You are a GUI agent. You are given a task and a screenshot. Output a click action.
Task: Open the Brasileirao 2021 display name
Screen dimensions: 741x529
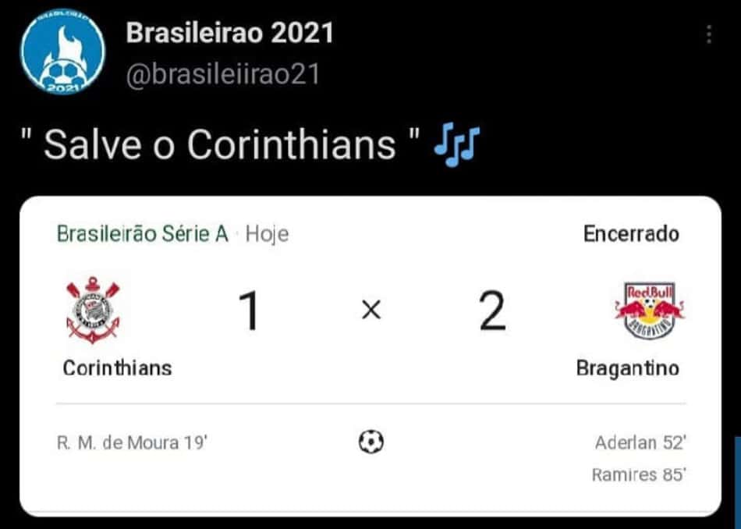click(x=229, y=33)
